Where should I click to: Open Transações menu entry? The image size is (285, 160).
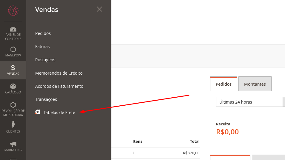[46, 99]
